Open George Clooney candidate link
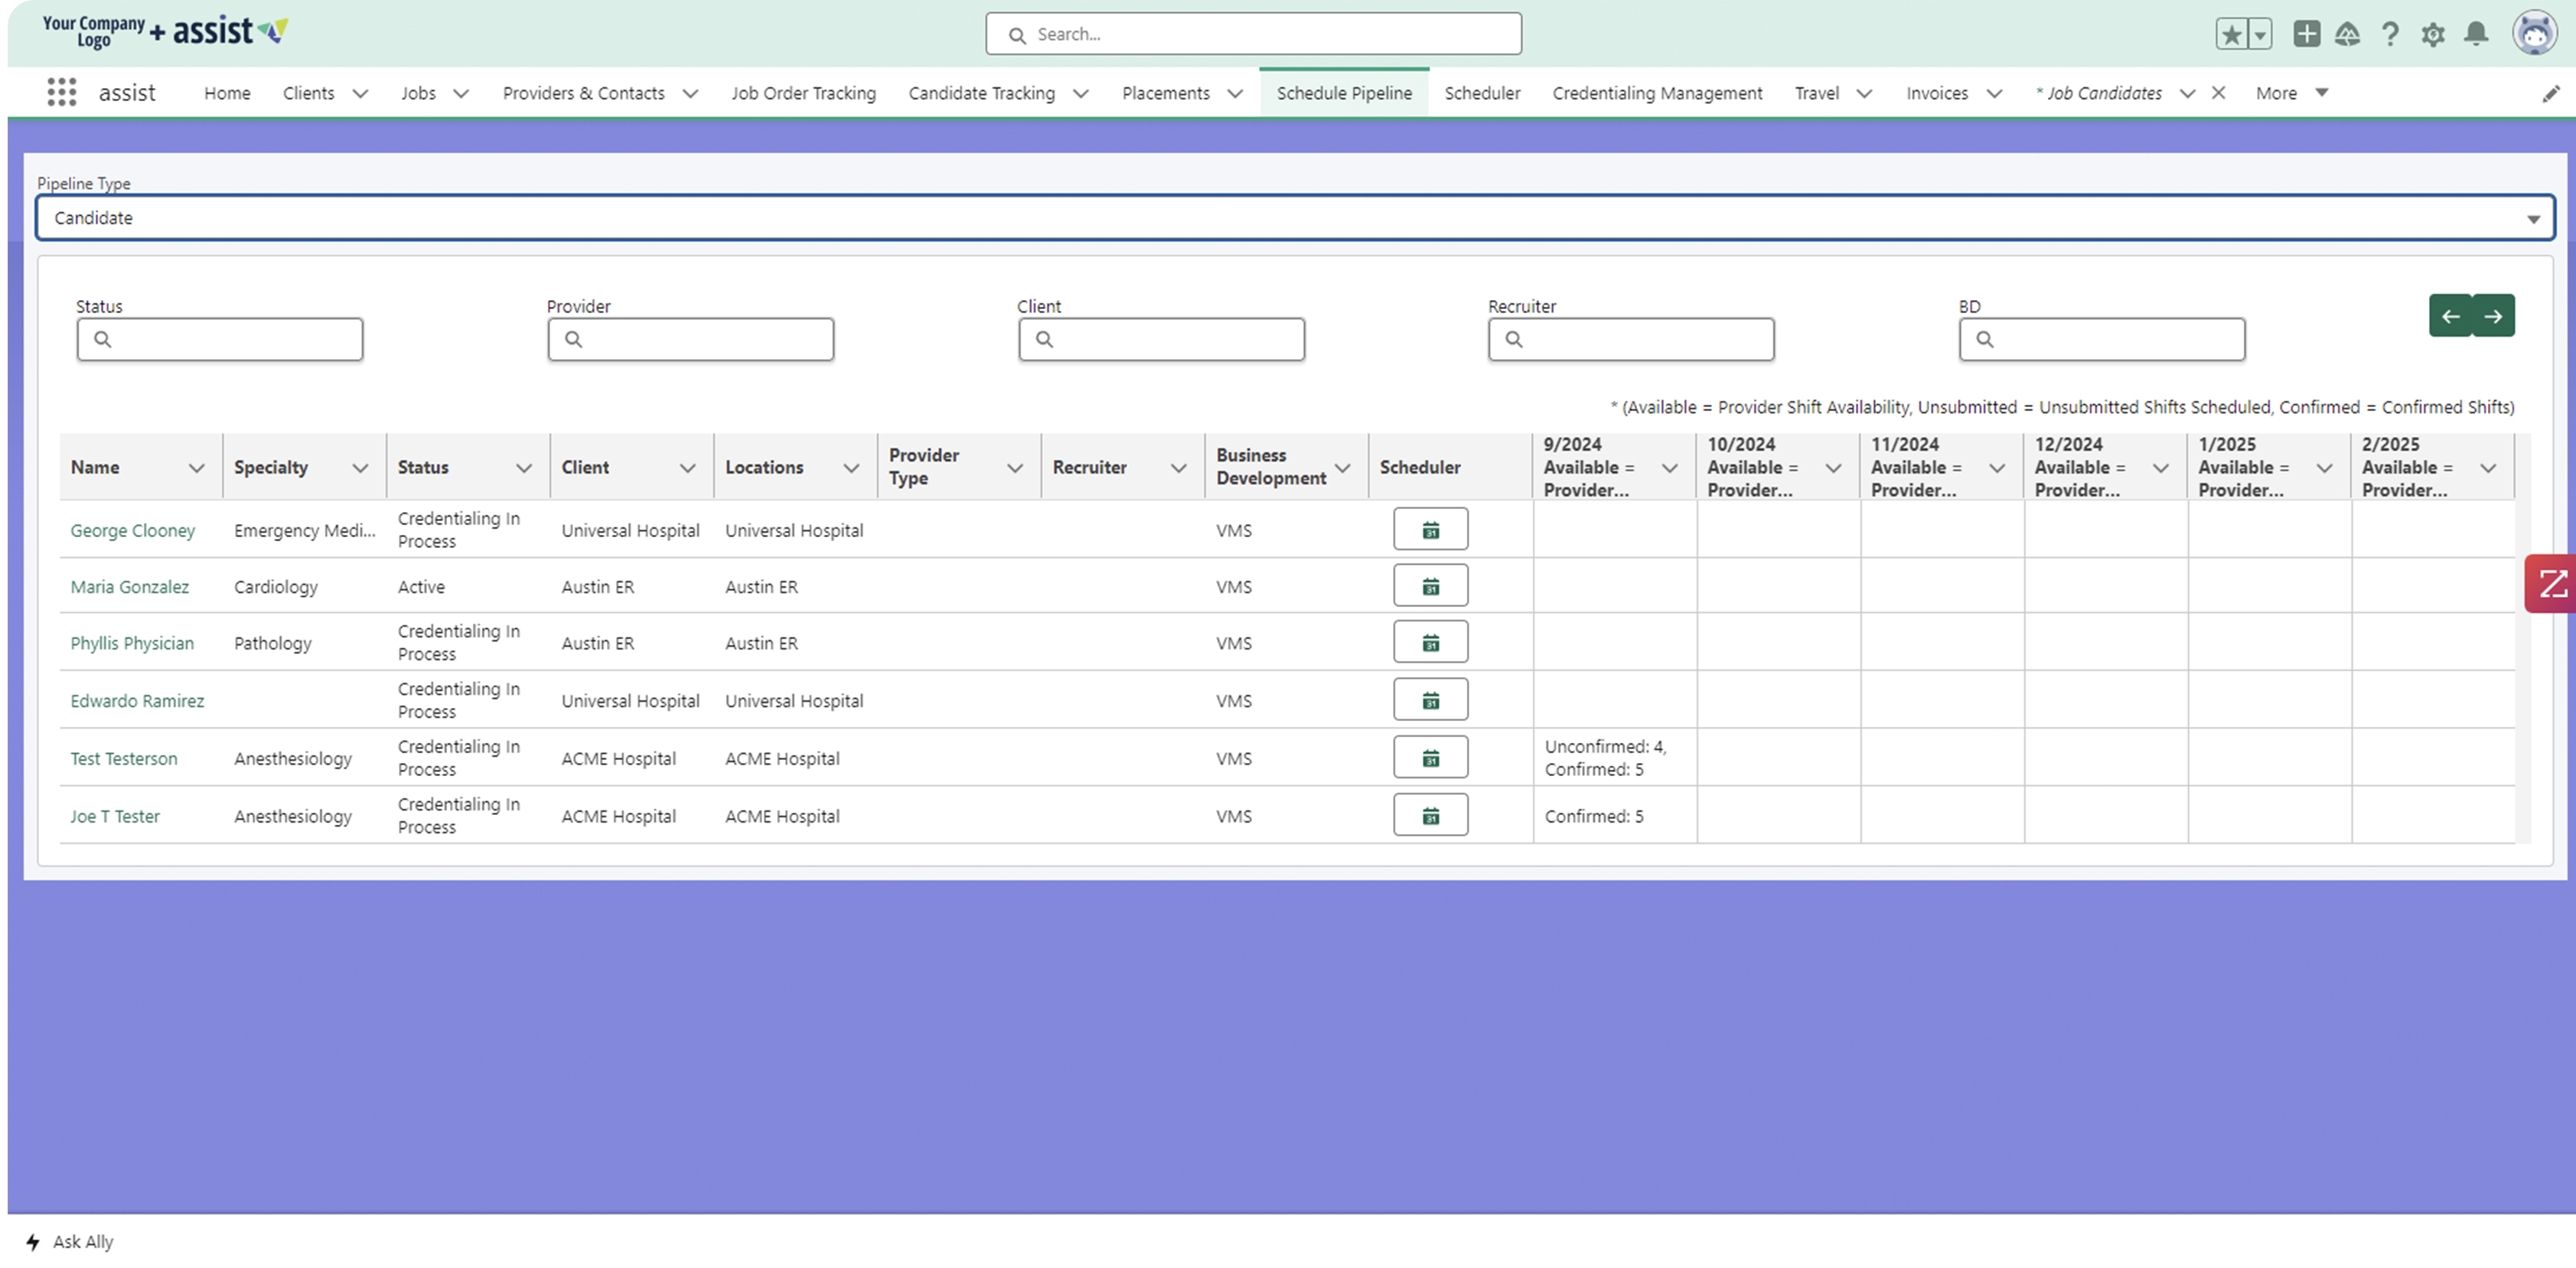This screenshot has height=1268, width=2576. click(132, 531)
